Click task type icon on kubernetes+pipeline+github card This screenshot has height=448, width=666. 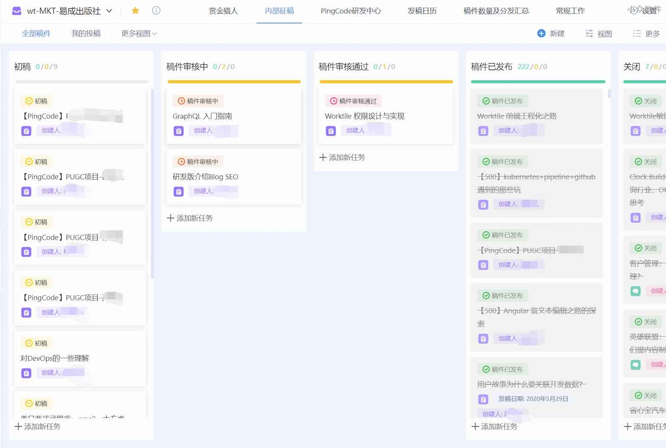click(x=483, y=204)
